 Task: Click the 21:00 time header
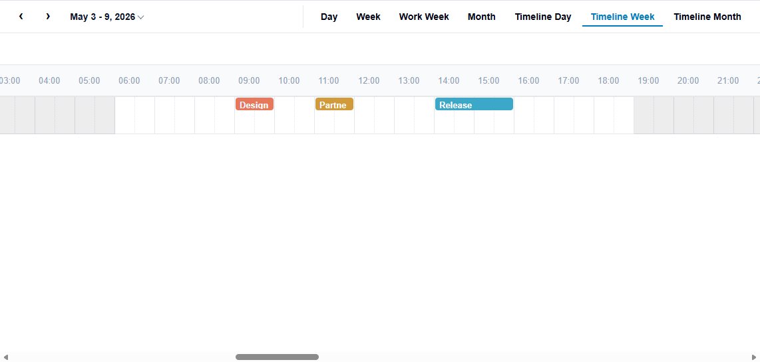pyautogui.click(x=728, y=81)
